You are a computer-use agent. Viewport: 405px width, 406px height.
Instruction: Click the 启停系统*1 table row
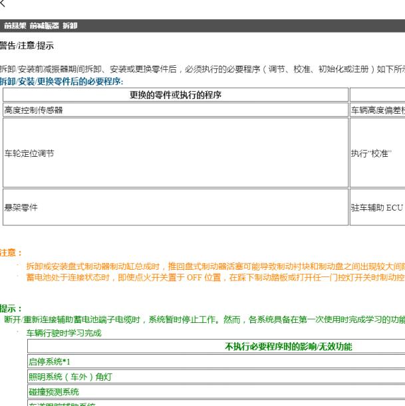point(216,361)
